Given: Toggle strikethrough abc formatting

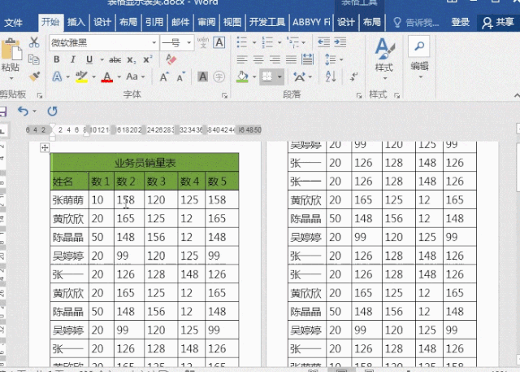Looking at the screenshot, I should click(x=115, y=60).
